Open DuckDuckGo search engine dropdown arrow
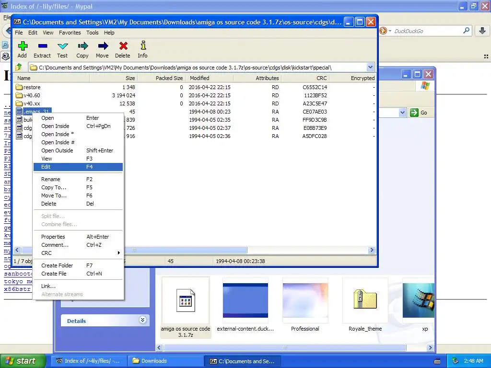The image size is (491, 368). click(x=390, y=31)
